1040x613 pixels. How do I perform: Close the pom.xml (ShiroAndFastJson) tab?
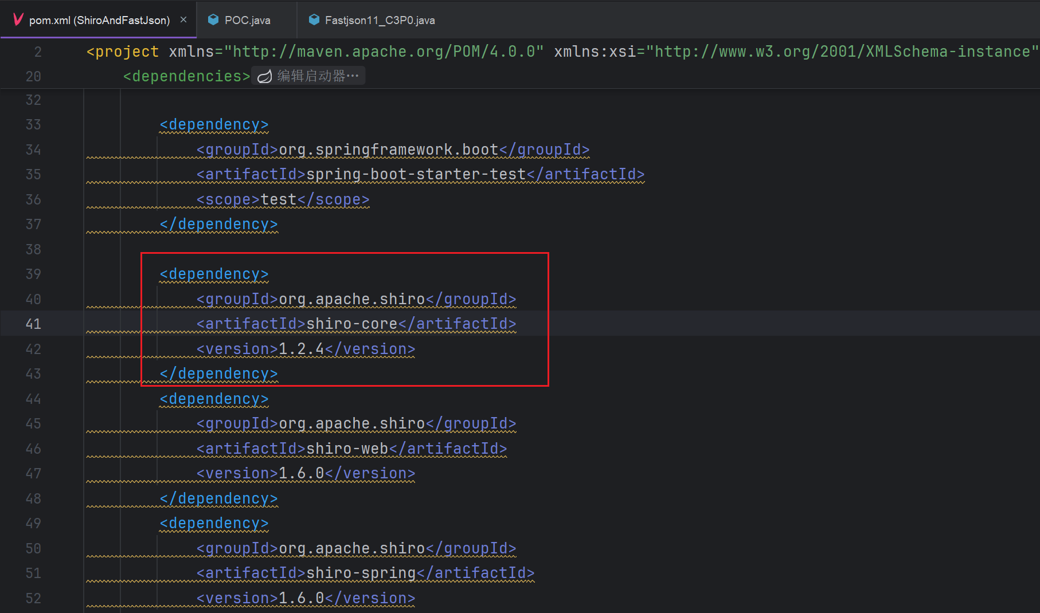183,19
